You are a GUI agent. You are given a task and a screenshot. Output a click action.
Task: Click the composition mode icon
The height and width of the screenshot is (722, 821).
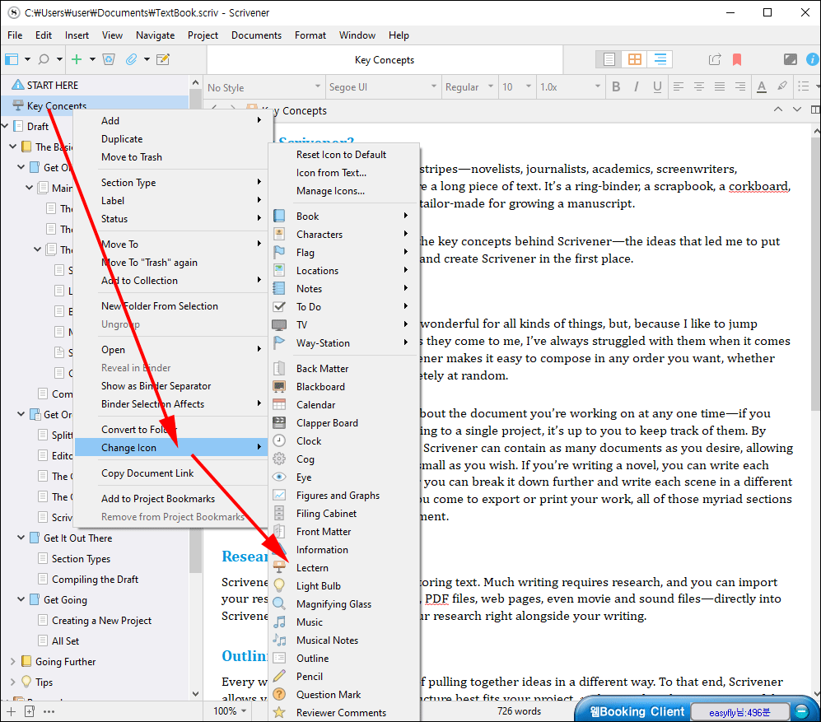[x=790, y=59]
